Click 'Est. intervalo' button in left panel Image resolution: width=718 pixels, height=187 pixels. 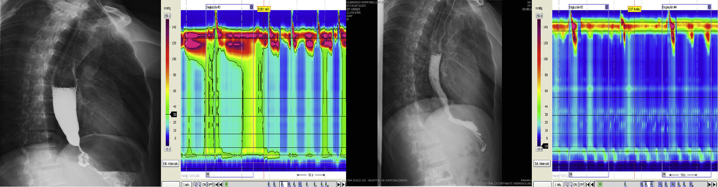(x=170, y=164)
